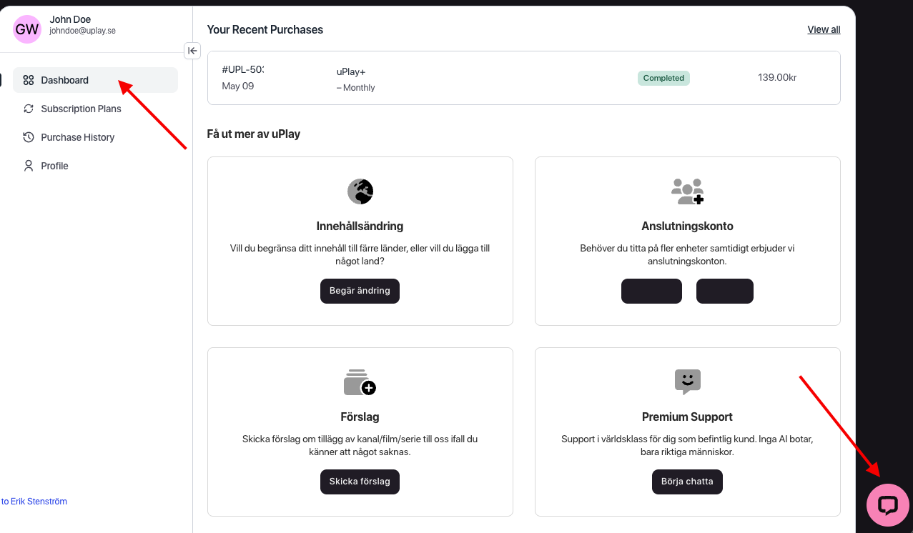Click the smiley chat icon on Premium Support
The width and height of the screenshot is (913, 533).
pyautogui.click(x=688, y=382)
